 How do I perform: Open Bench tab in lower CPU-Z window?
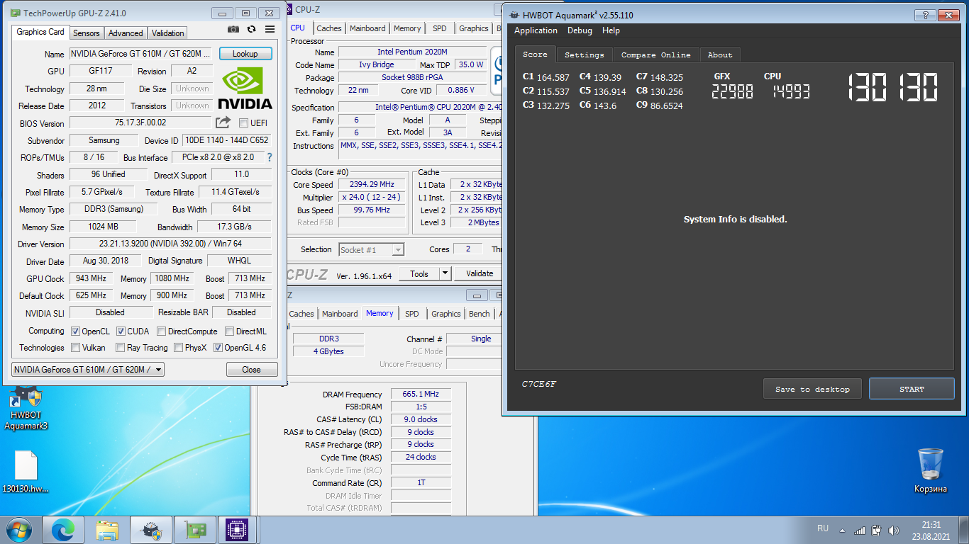[480, 314]
